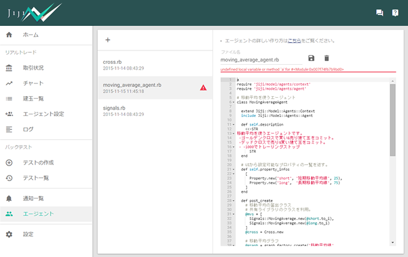Collapse code fold arrow at line 21
Image resolution: width=408 pixels, height=257 pixels.
click(233, 169)
